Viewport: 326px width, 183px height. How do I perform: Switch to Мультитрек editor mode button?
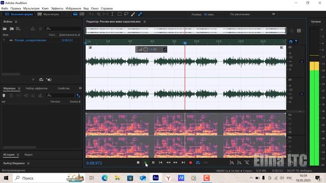[x=48, y=14]
